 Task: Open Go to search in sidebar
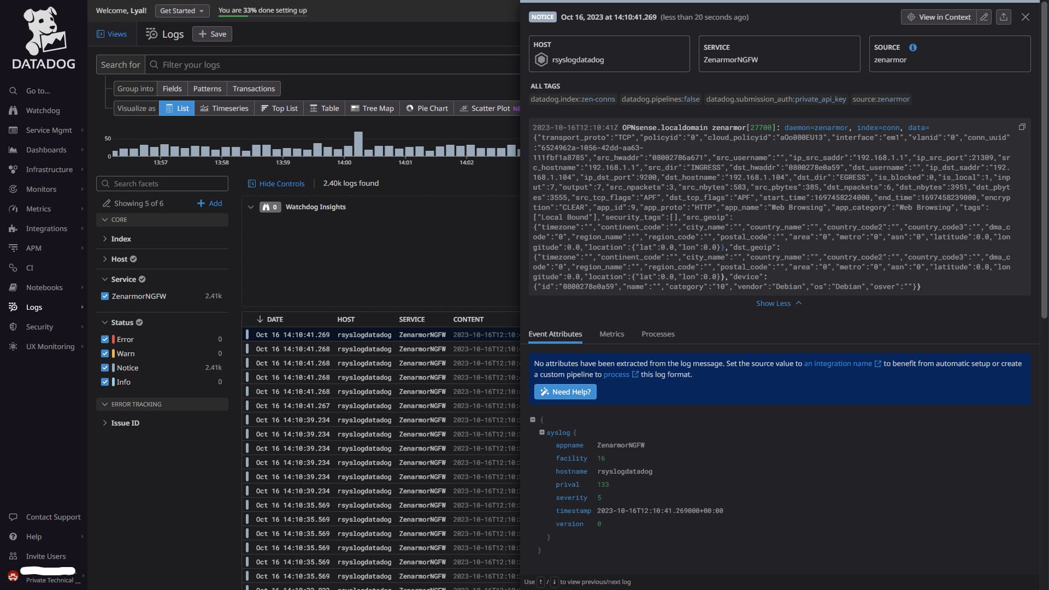pyautogui.click(x=37, y=91)
